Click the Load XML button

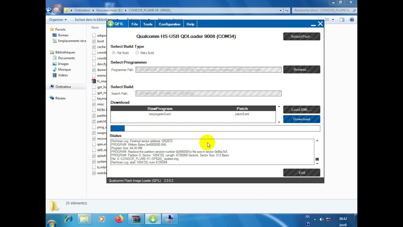[302, 110]
